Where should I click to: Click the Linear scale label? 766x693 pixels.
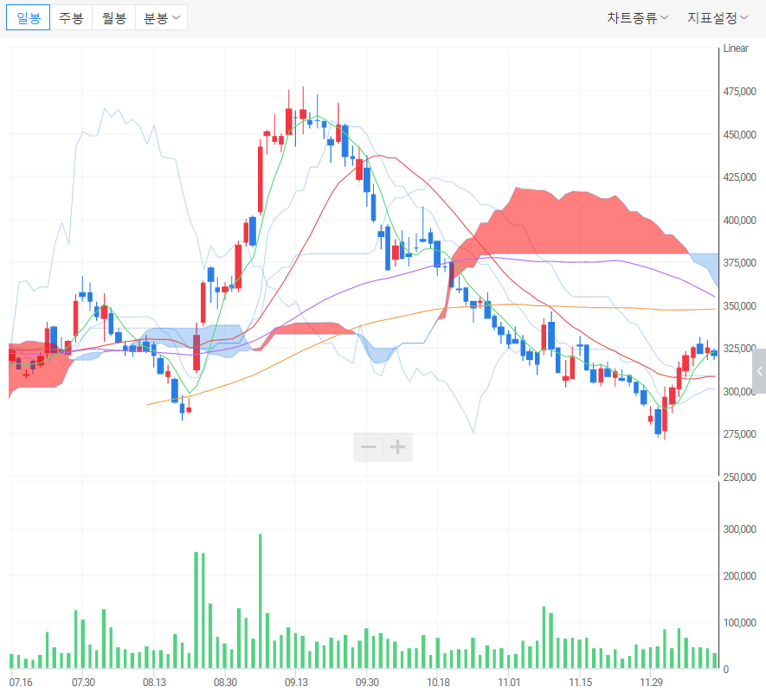pyautogui.click(x=736, y=48)
